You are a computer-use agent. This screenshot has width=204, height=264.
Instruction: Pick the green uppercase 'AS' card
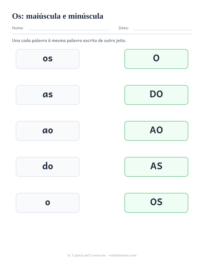coord(156,167)
